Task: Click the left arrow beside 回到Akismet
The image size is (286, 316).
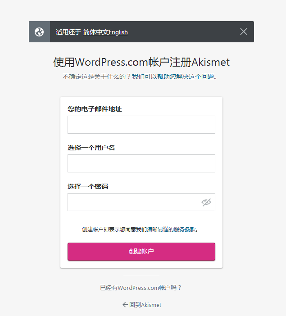Action: (x=125, y=305)
